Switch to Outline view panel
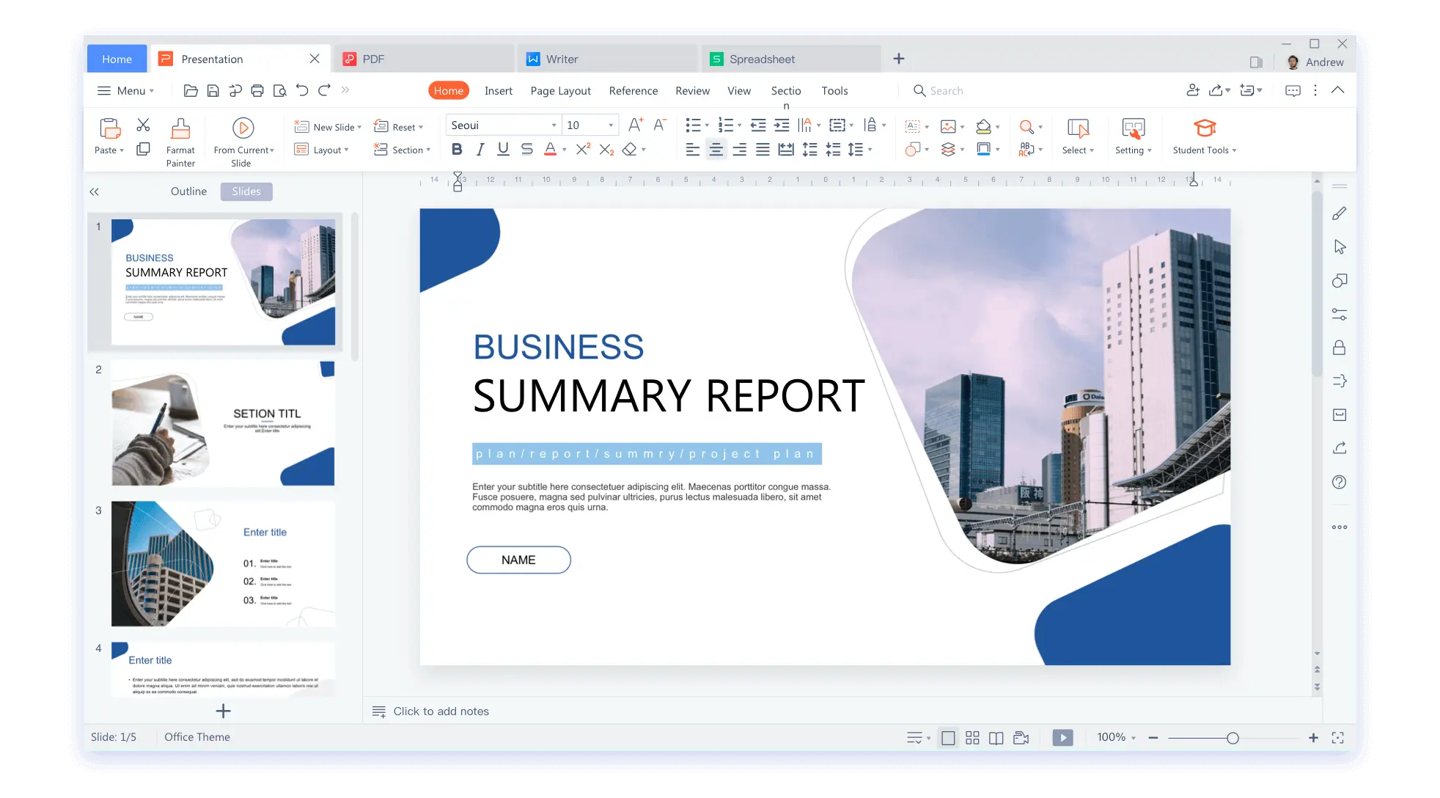The height and width of the screenshot is (798, 1440). [188, 191]
